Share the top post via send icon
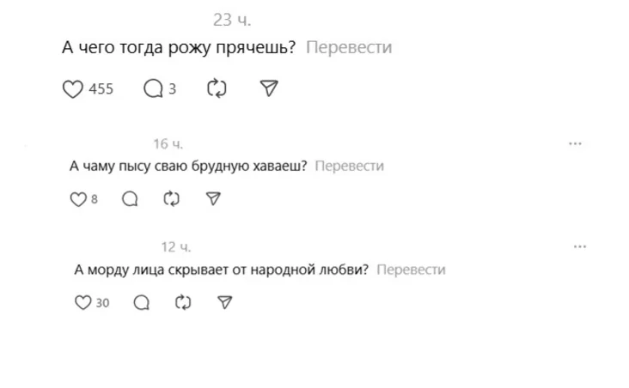The width and height of the screenshot is (629, 388). (269, 88)
